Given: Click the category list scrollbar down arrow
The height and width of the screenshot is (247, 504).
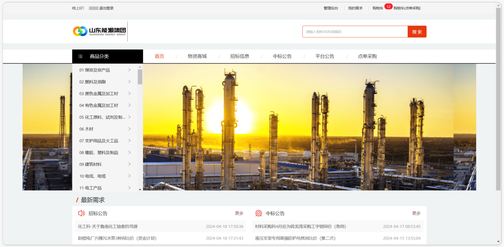Looking at the screenshot, I should [140, 190].
